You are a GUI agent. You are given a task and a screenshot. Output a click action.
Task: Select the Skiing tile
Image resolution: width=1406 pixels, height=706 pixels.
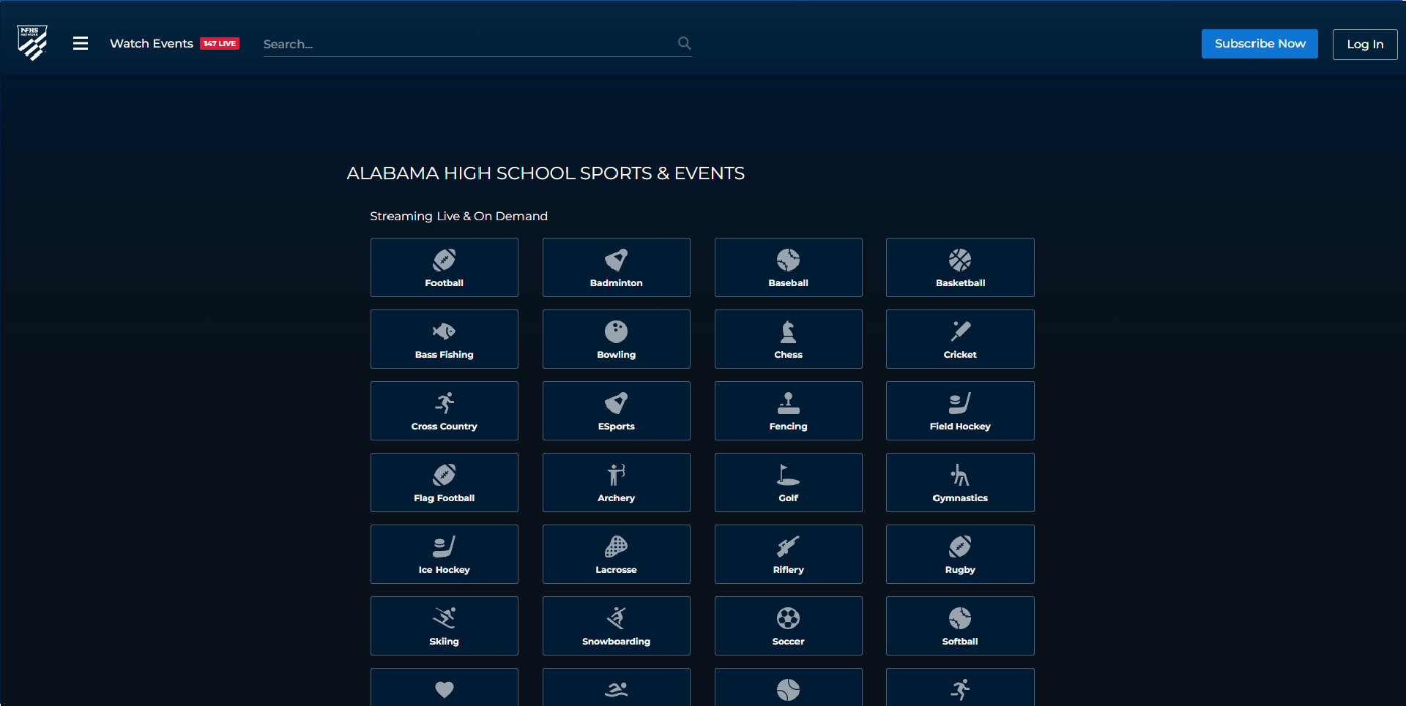(x=444, y=626)
